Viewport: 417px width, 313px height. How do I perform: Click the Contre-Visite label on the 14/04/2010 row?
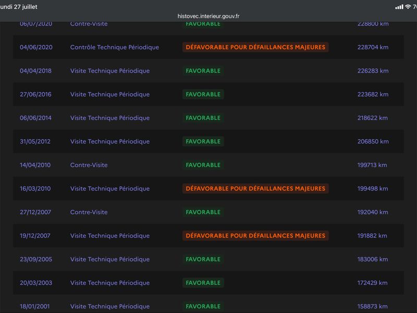(89, 165)
